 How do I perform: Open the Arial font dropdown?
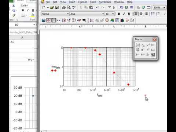pyautogui.click(x=103, y=14)
